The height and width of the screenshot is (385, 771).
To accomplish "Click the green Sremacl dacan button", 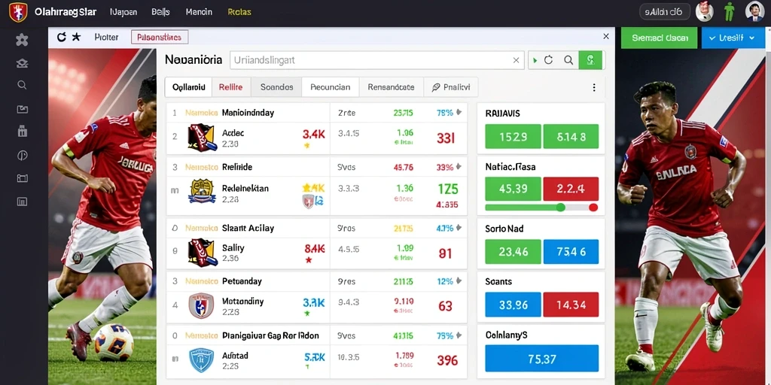I will pyautogui.click(x=660, y=38).
